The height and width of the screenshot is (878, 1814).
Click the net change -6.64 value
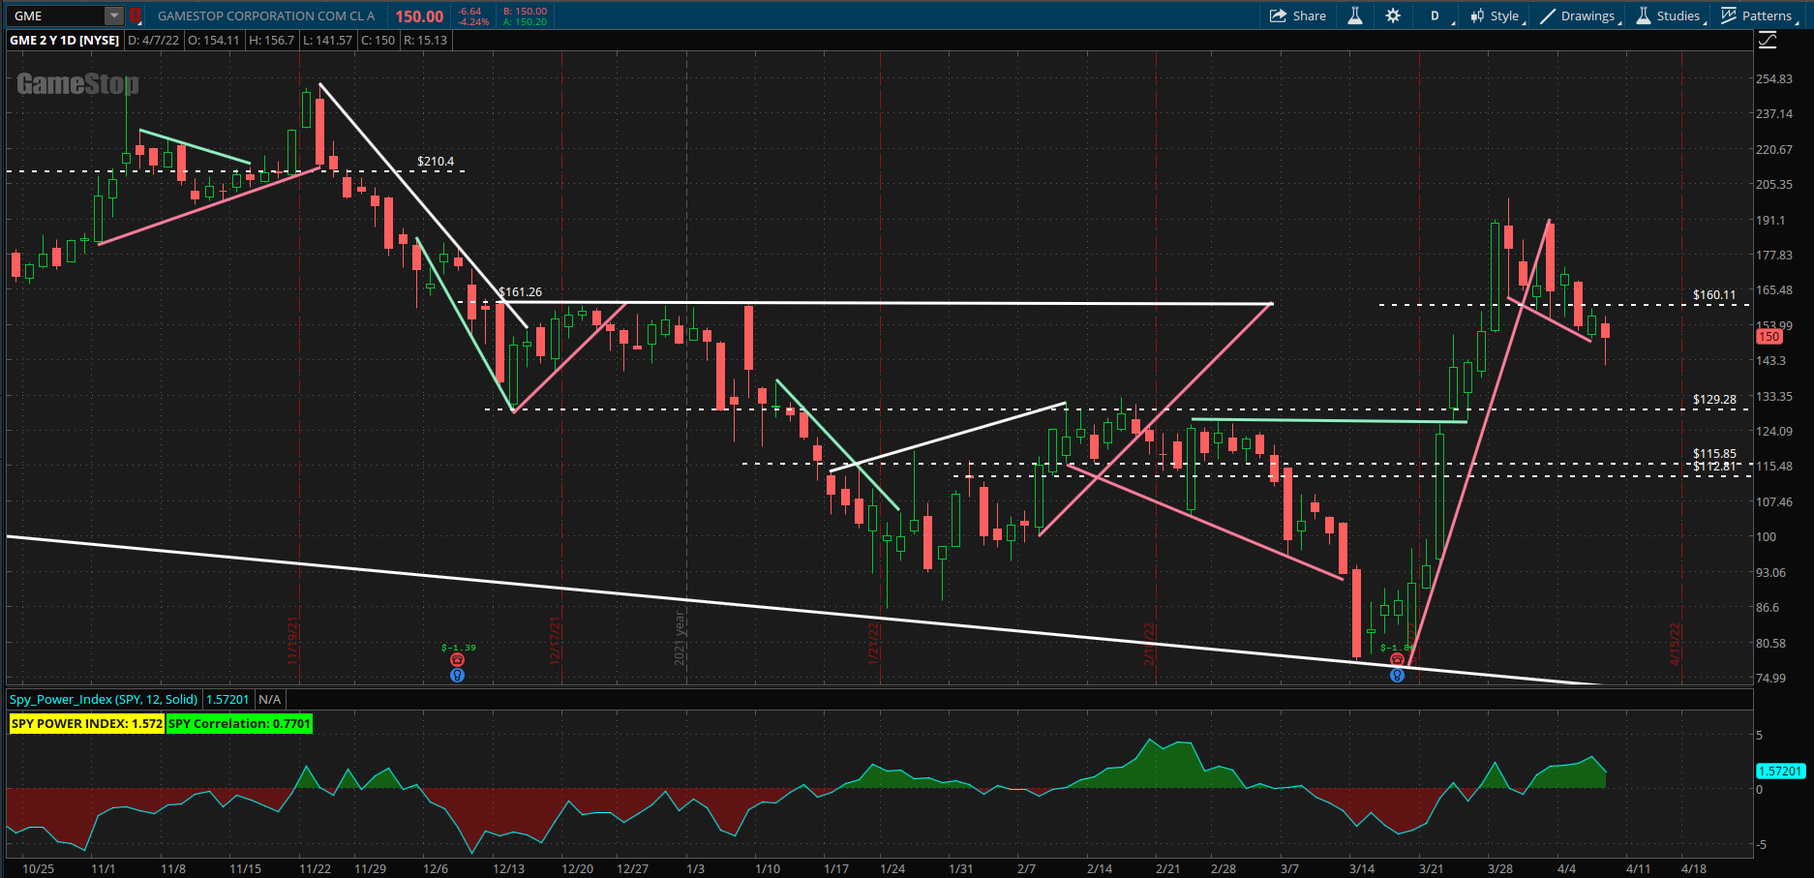(469, 11)
